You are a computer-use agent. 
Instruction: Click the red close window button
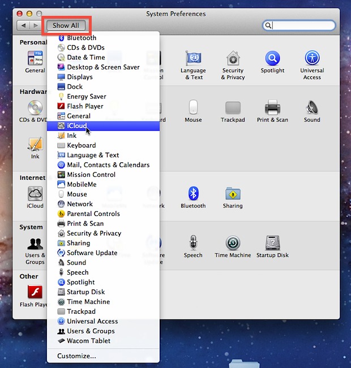(20, 14)
